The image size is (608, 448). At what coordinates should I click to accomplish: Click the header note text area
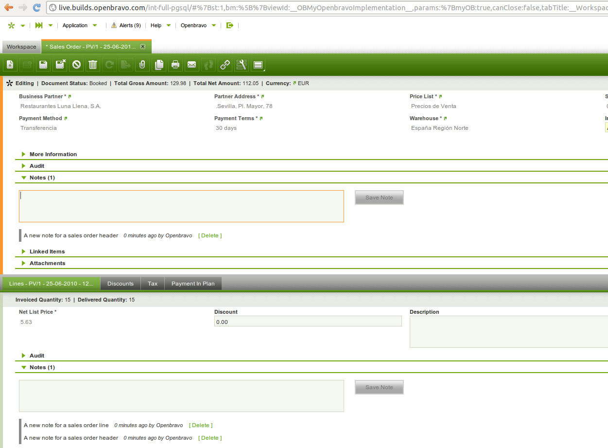click(181, 206)
